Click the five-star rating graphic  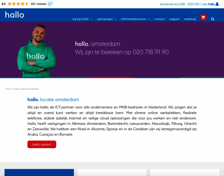(x=18, y=4)
